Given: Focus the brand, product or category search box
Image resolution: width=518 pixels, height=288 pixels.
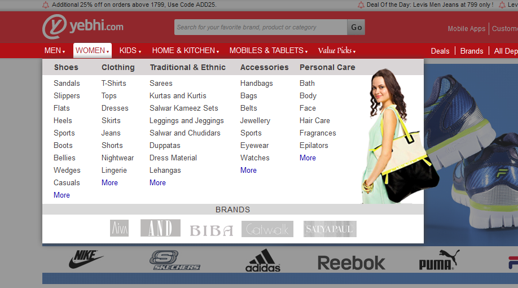Looking at the screenshot, I should tap(261, 27).
